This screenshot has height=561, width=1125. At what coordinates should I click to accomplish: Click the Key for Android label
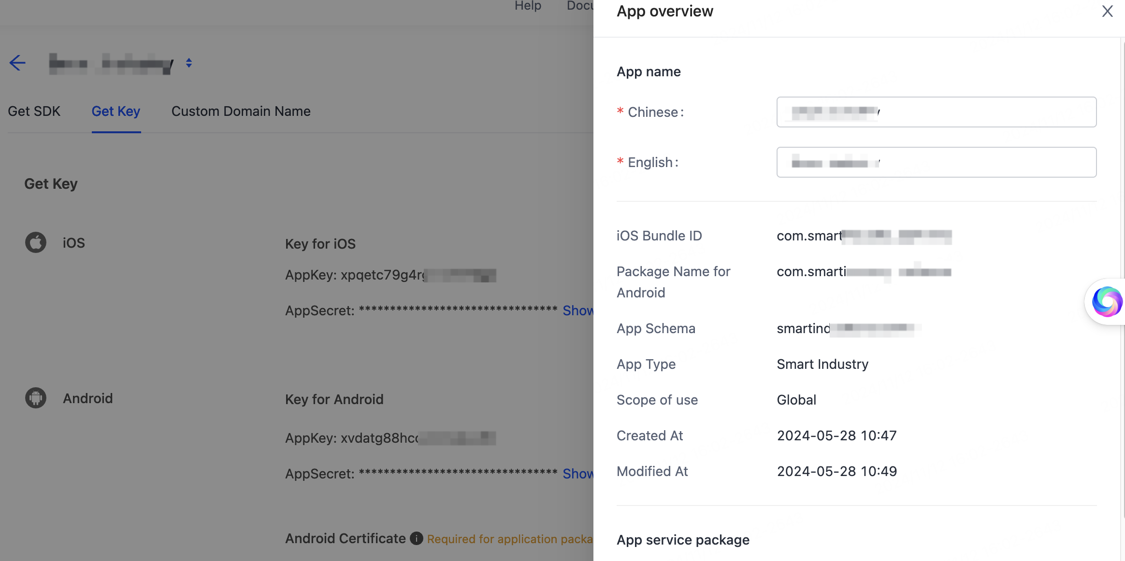[x=334, y=399]
